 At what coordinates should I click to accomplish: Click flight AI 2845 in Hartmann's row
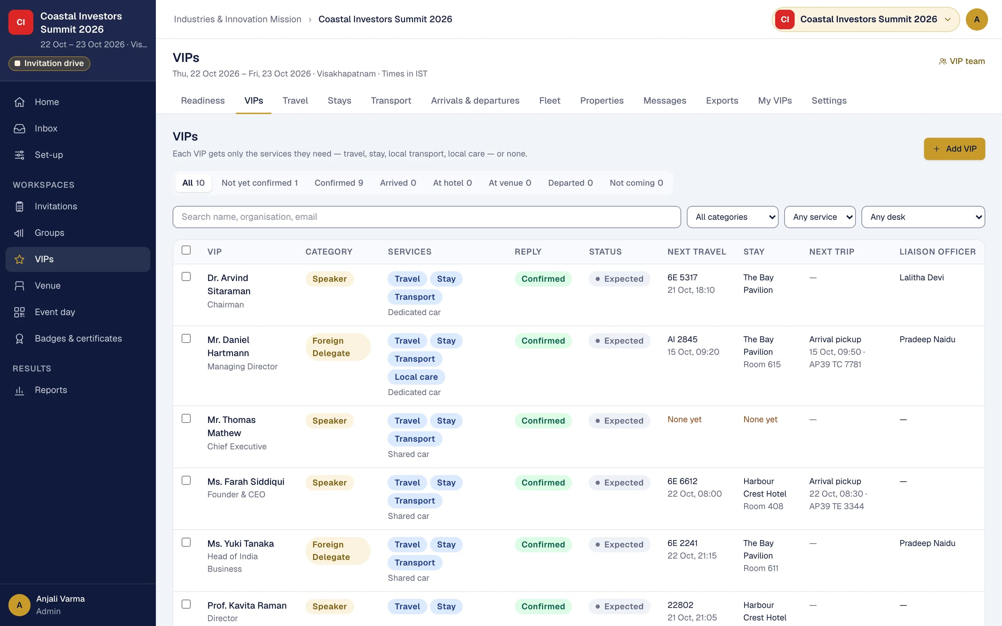(x=682, y=339)
